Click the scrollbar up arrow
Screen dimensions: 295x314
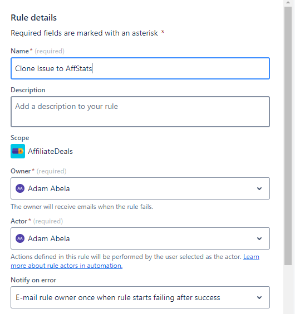pyautogui.click(x=288, y=3)
